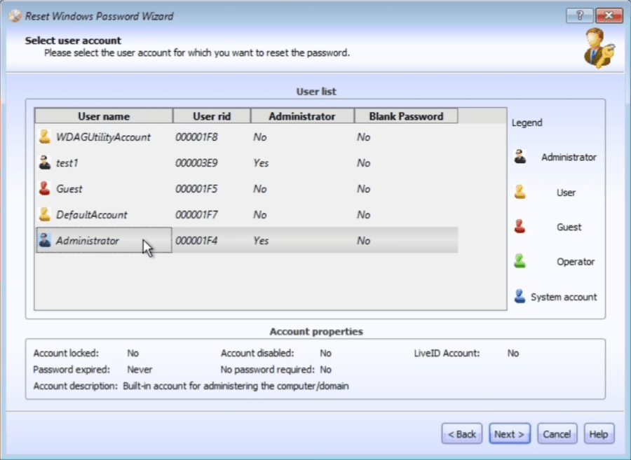Click the 'Administrator' legend label
The width and height of the screenshot is (631, 460).
pyautogui.click(x=569, y=157)
